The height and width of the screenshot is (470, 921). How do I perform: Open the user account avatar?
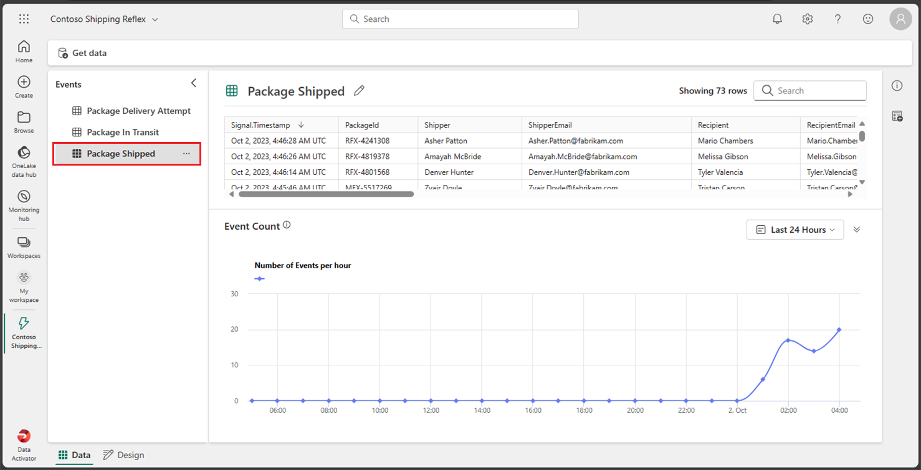pyautogui.click(x=900, y=19)
